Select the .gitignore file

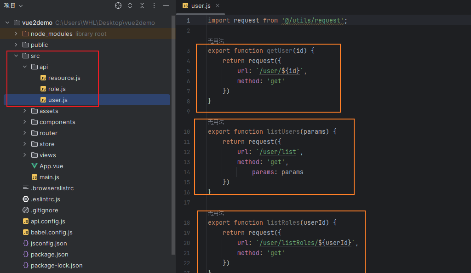point(45,210)
